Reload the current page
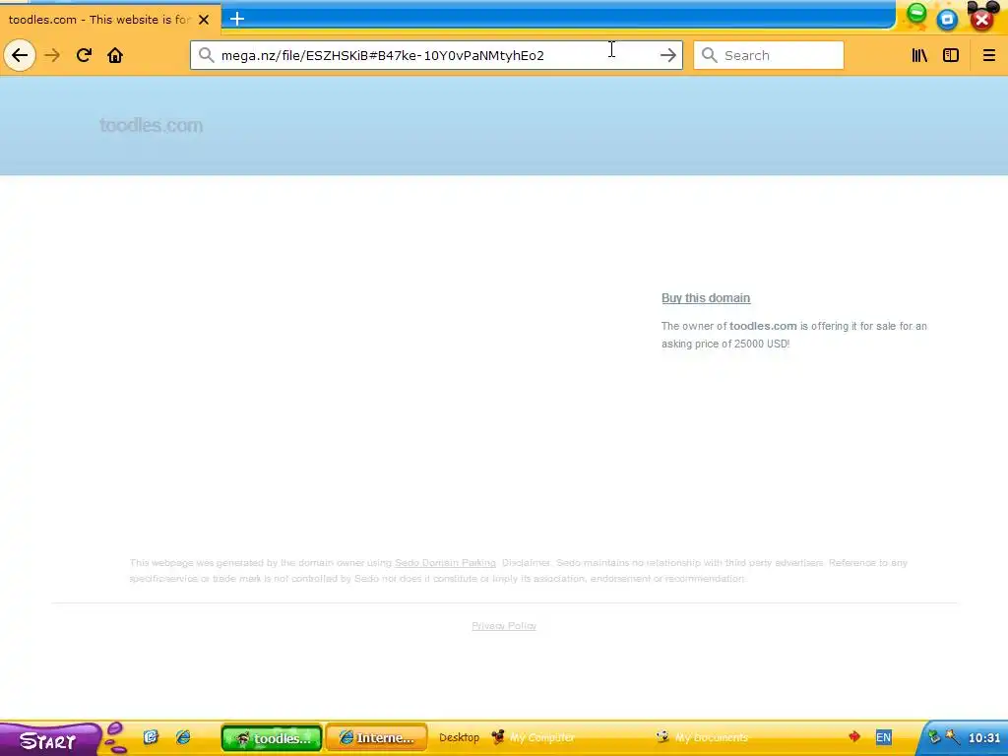Screen dimensions: 1008x756 (84, 55)
